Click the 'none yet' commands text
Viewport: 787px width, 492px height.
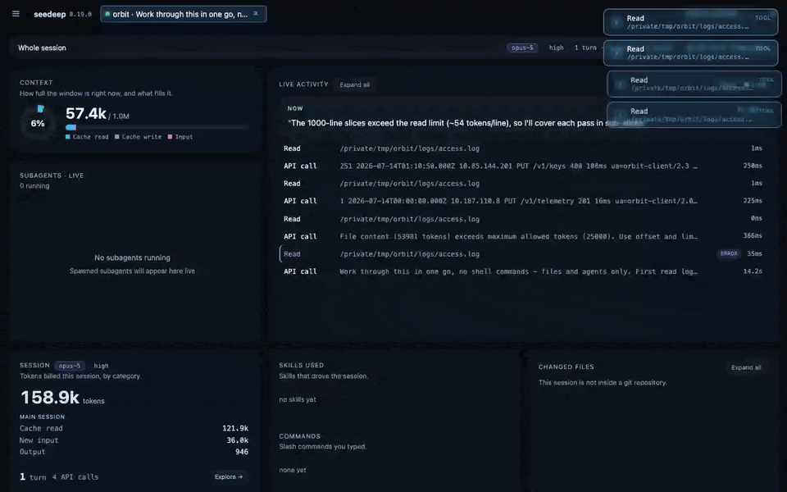tap(293, 471)
